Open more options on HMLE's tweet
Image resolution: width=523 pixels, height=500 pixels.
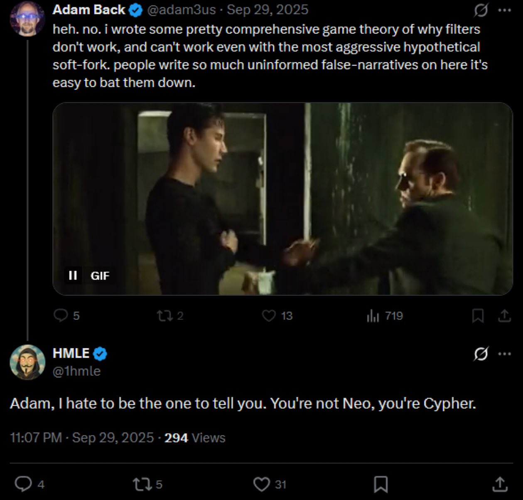pyautogui.click(x=504, y=354)
